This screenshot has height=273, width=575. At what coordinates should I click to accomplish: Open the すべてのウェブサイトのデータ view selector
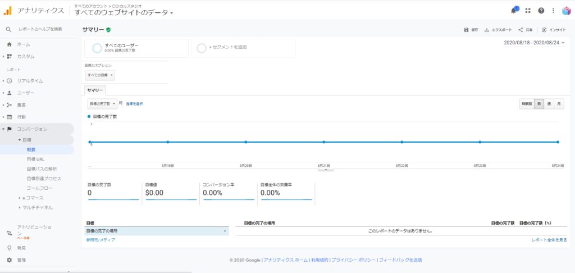[x=124, y=13]
